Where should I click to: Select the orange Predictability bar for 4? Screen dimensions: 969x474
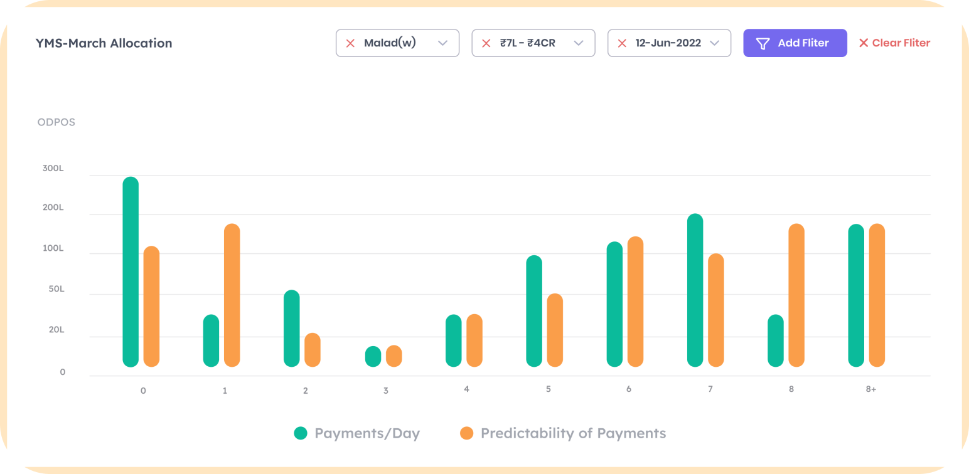(474, 340)
